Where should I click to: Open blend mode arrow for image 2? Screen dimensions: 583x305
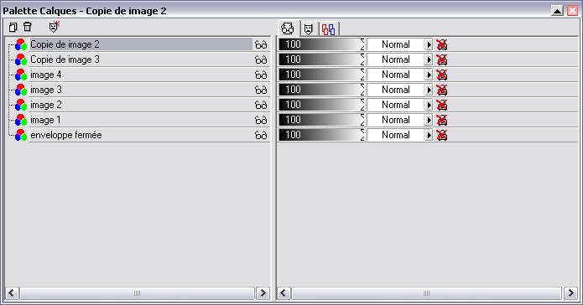(x=429, y=105)
